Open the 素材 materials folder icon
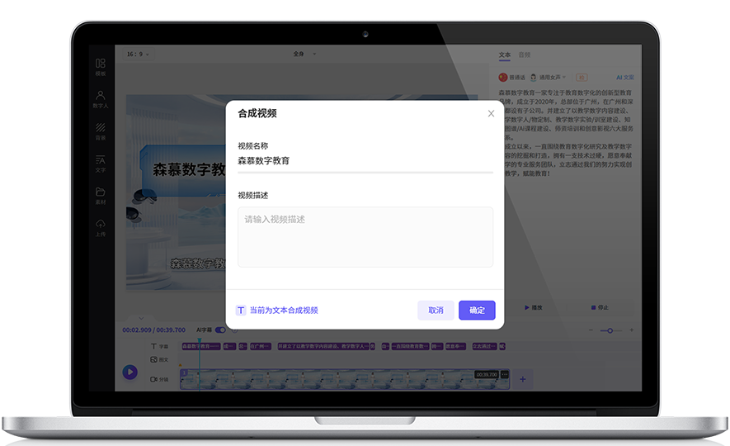730x446 pixels. coord(101,195)
